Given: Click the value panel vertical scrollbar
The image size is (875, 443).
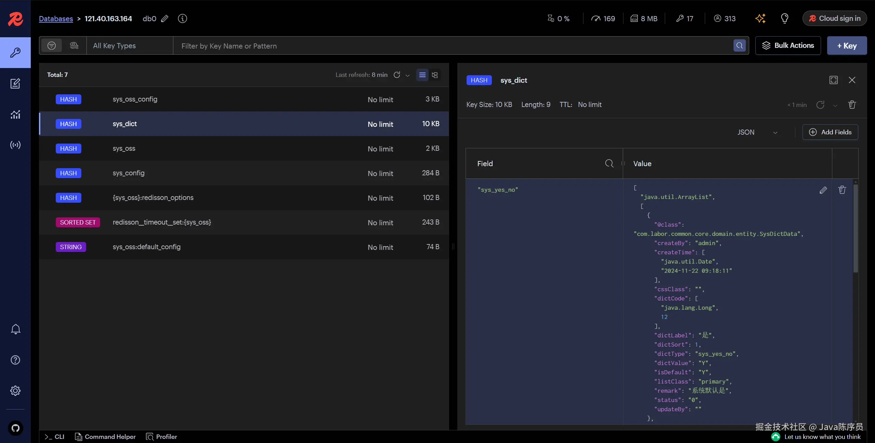Looking at the screenshot, I should (x=856, y=229).
